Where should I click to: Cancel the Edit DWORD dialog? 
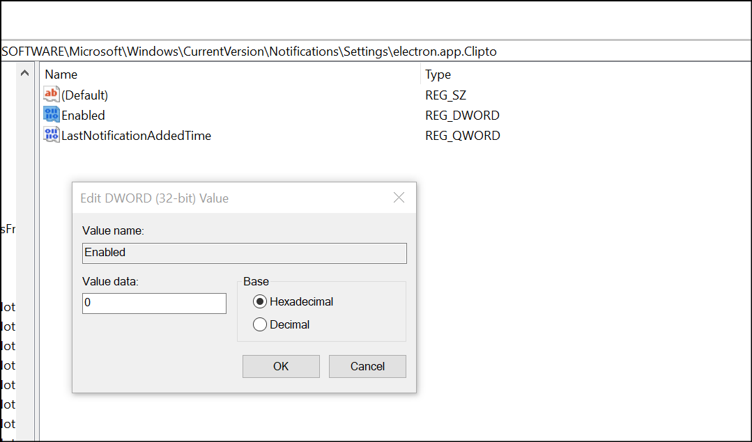click(367, 366)
